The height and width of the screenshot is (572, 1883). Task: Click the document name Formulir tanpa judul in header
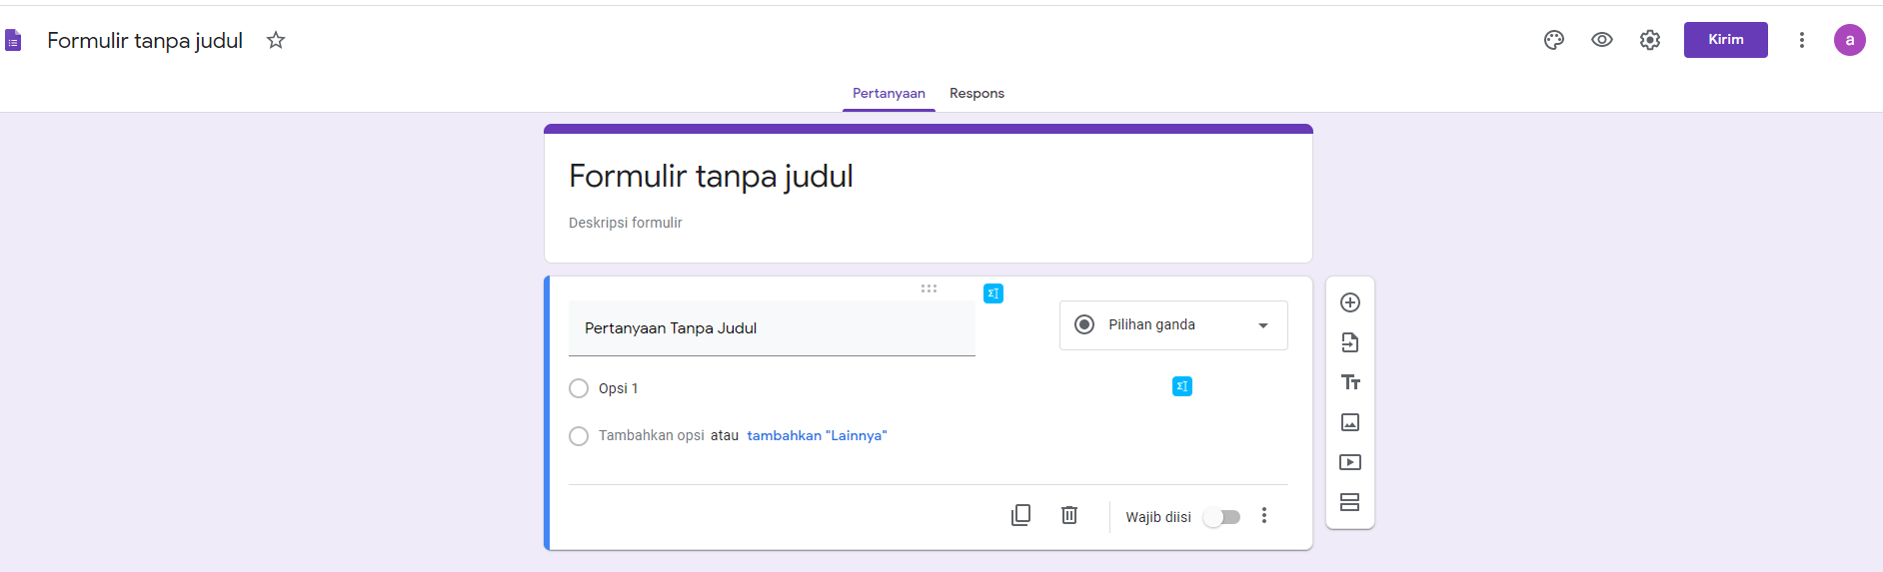pyautogui.click(x=145, y=40)
